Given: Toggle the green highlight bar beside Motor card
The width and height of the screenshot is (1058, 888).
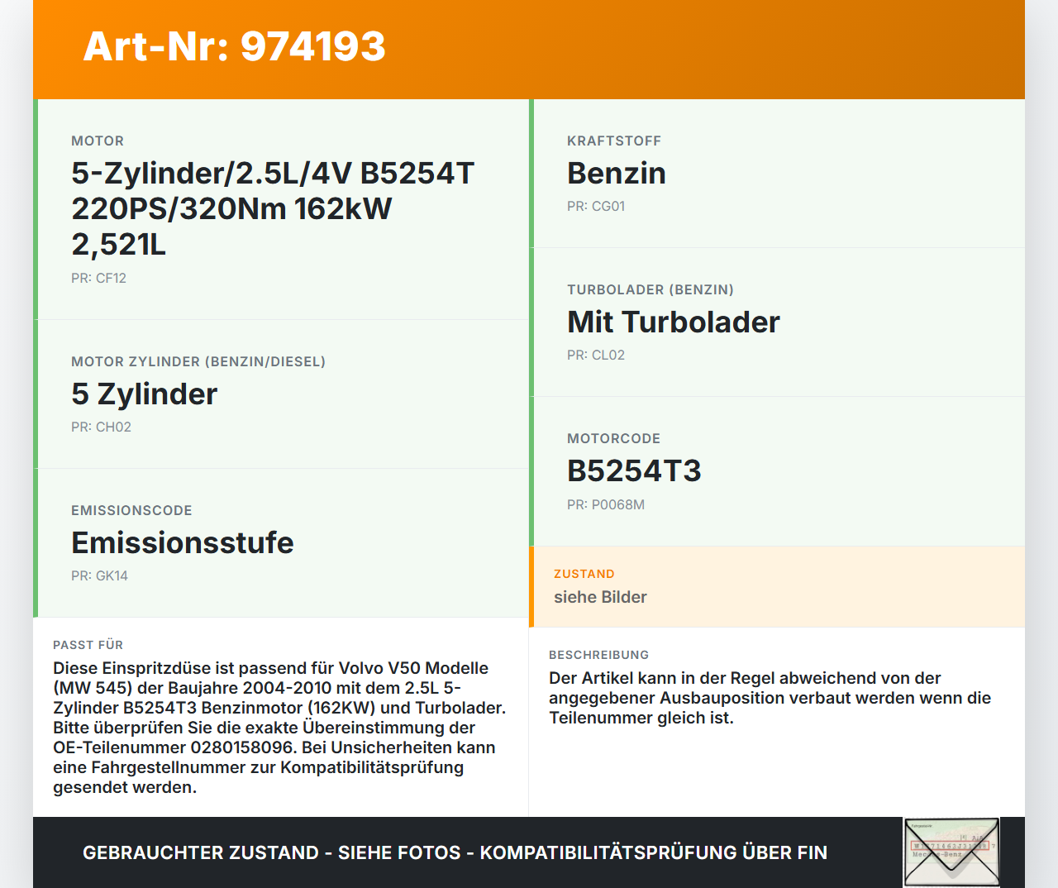Looking at the screenshot, I should 35,207.
